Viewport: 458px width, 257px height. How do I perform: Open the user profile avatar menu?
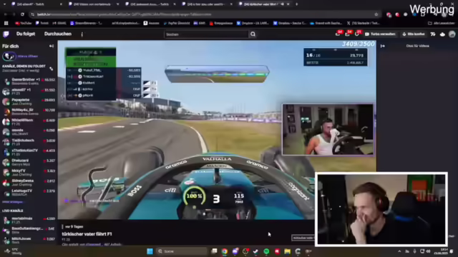click(452, 34)
